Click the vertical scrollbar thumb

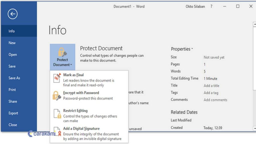(x=254, y=58)
